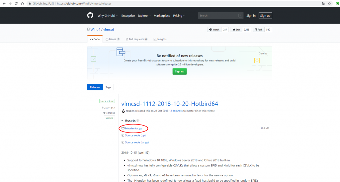The image size is (340, 182).
Task: Click the cd488ae commit icon
Action: [x=104, y=113]
